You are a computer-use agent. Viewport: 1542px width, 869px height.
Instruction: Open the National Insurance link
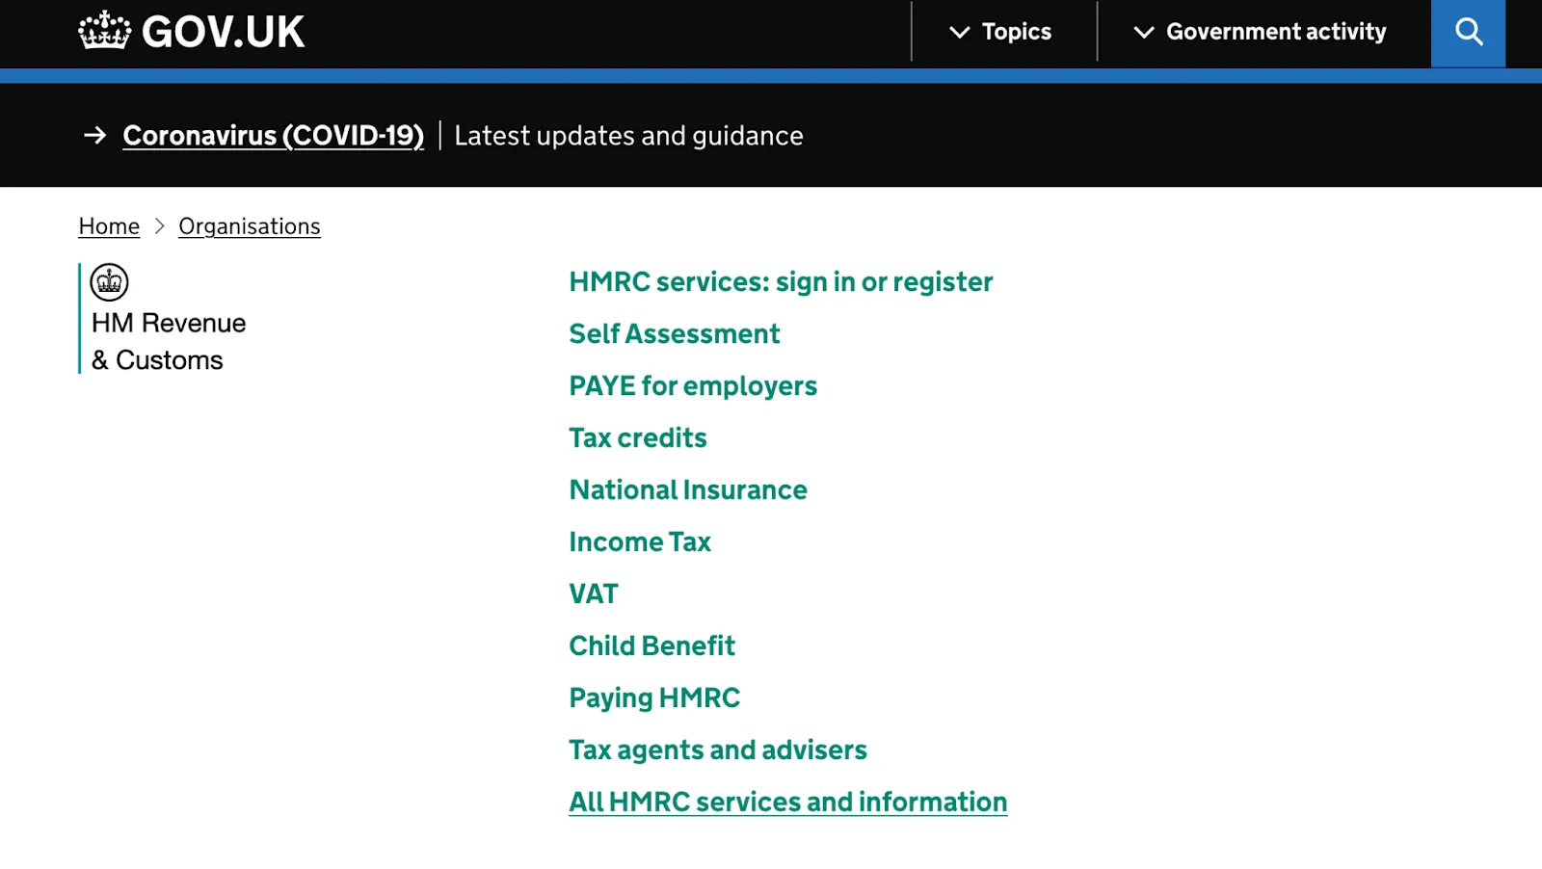[x=688, y=490]
